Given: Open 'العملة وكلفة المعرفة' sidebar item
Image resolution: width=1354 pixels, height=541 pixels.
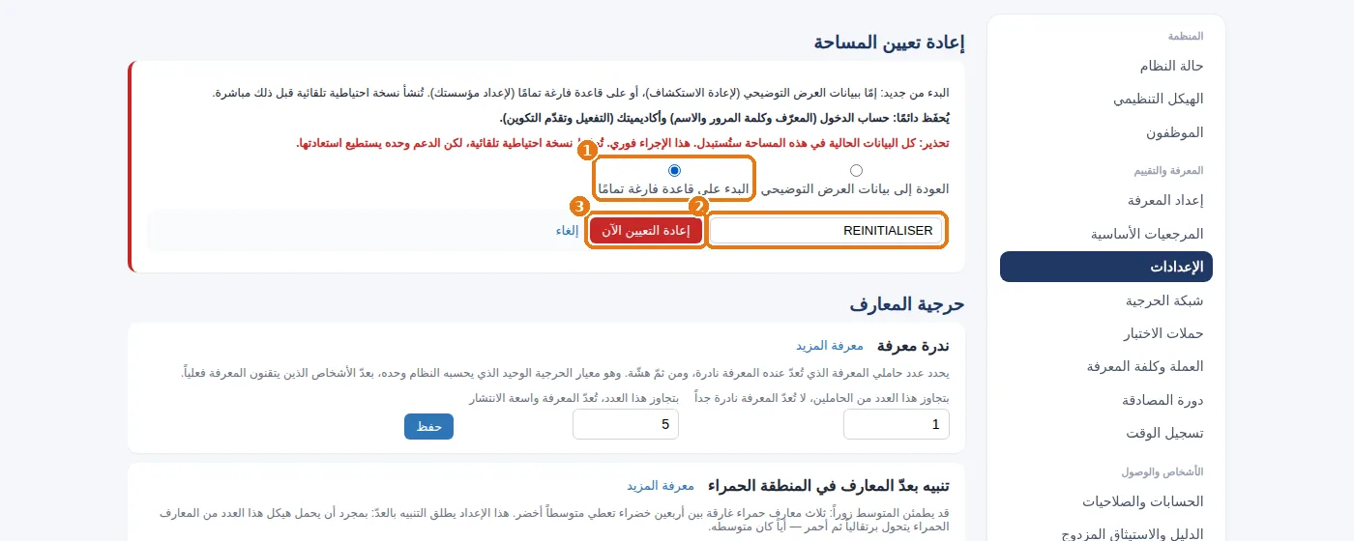Looking at the screenshot, I should pos(1106,366).
